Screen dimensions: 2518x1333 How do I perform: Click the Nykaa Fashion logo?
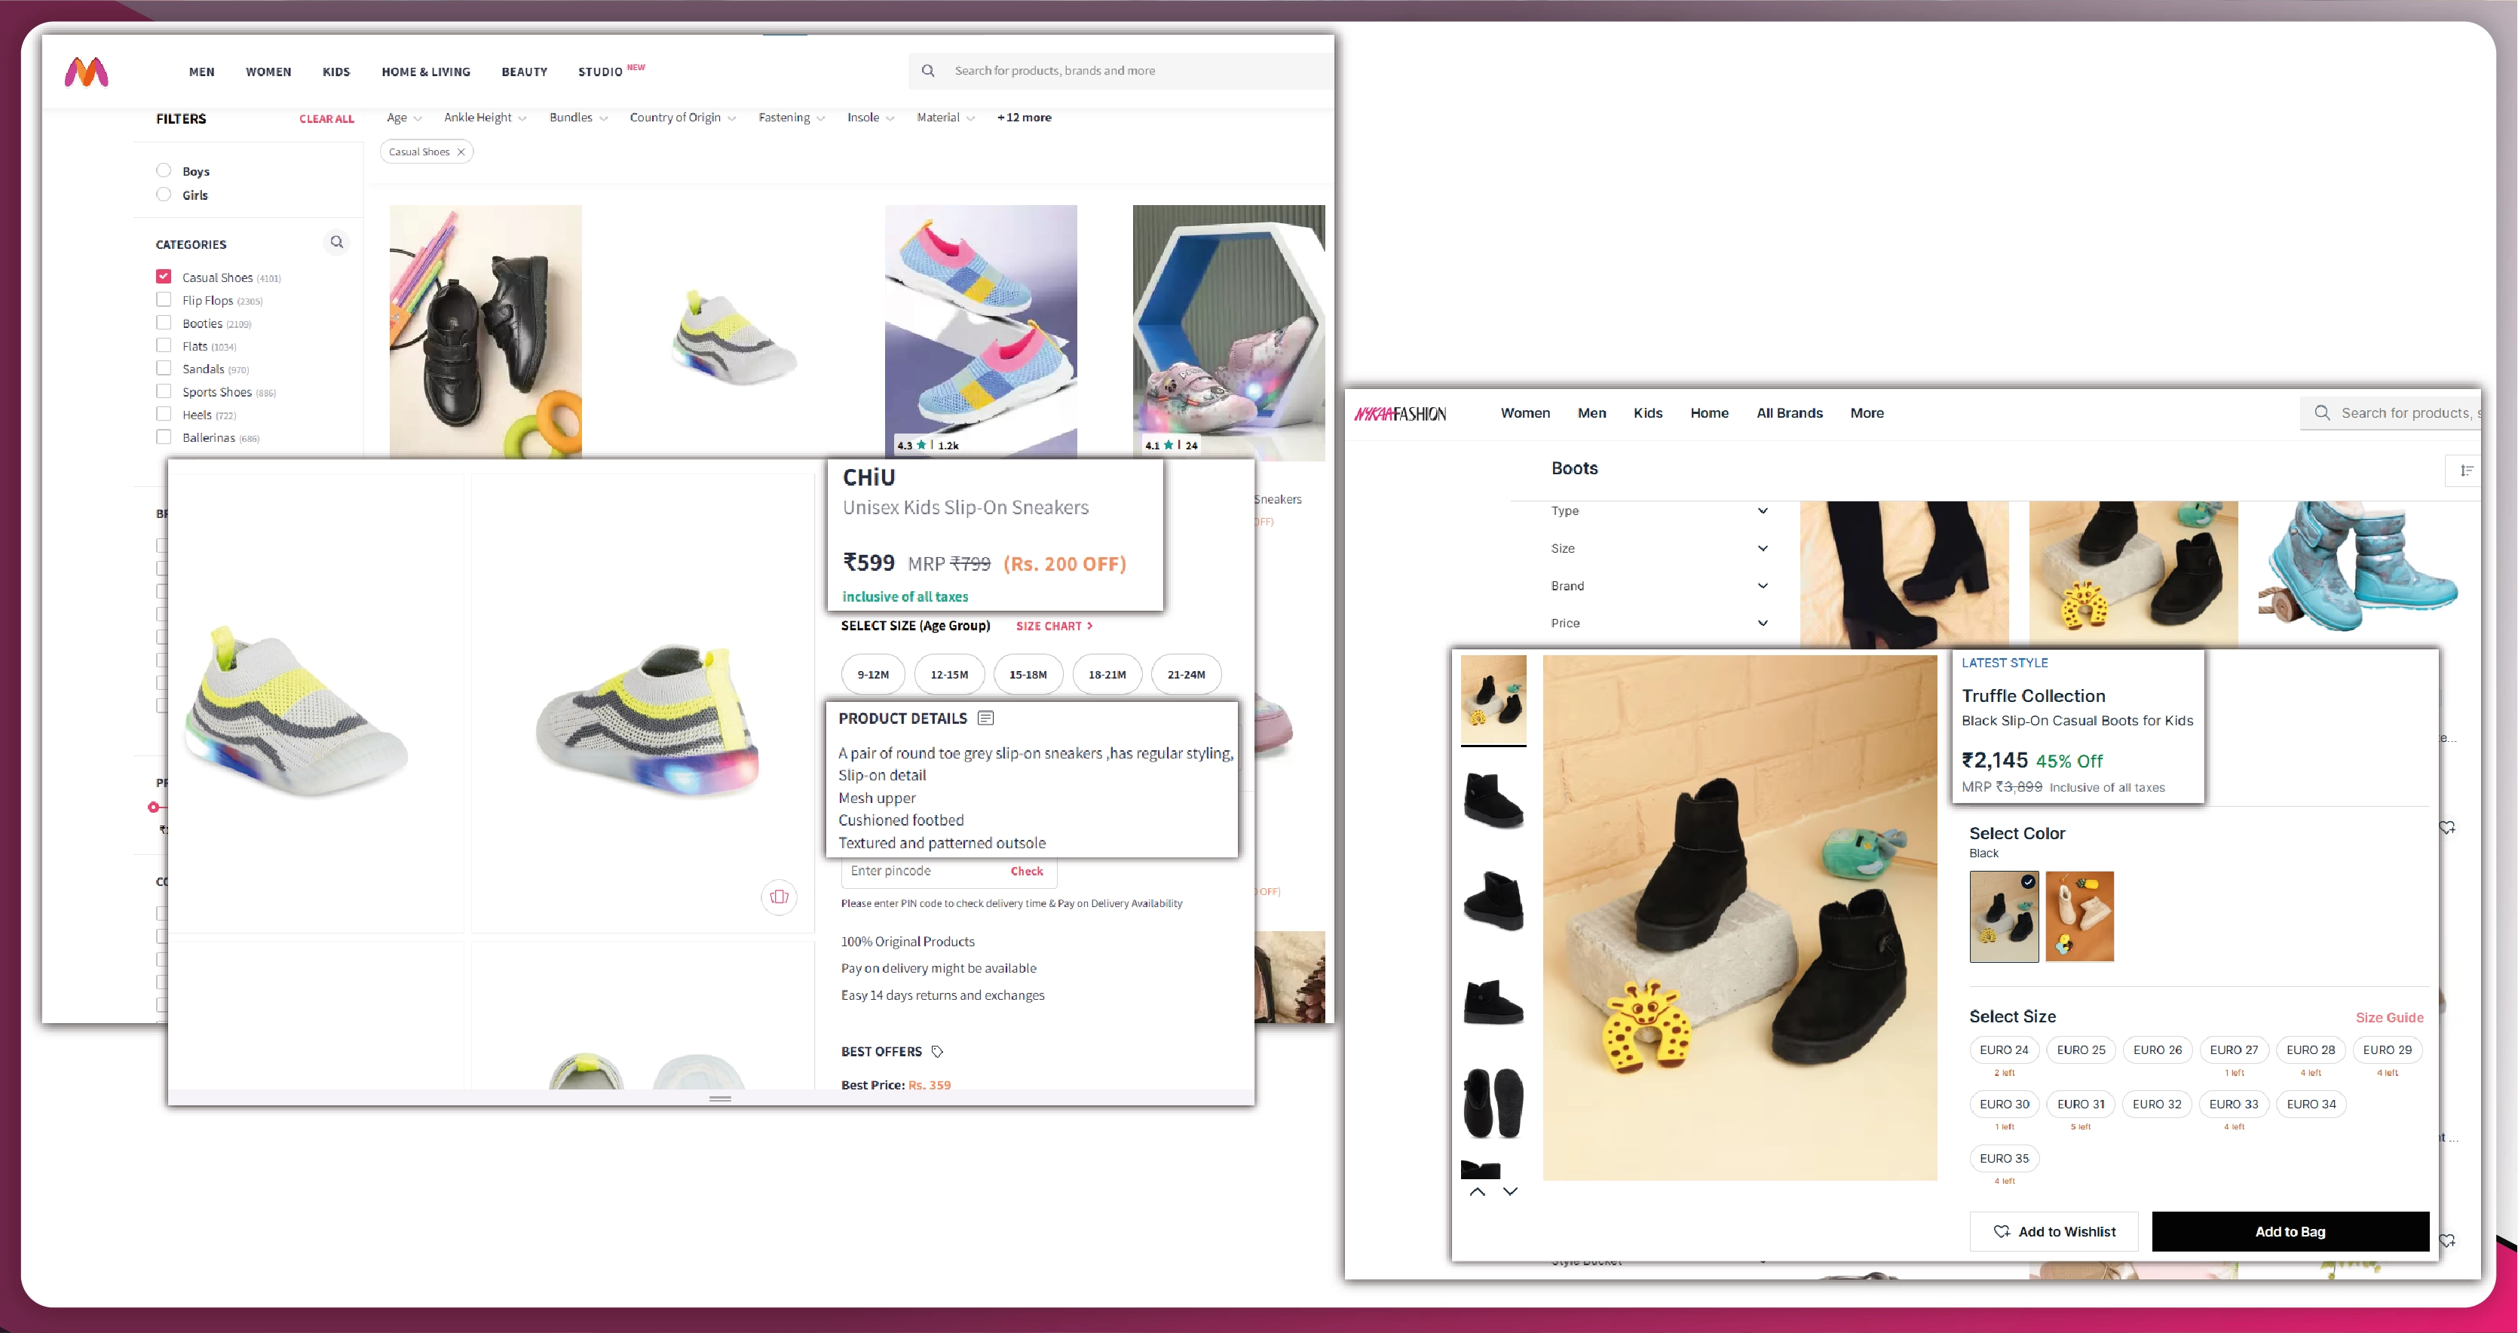(1400, 413)
